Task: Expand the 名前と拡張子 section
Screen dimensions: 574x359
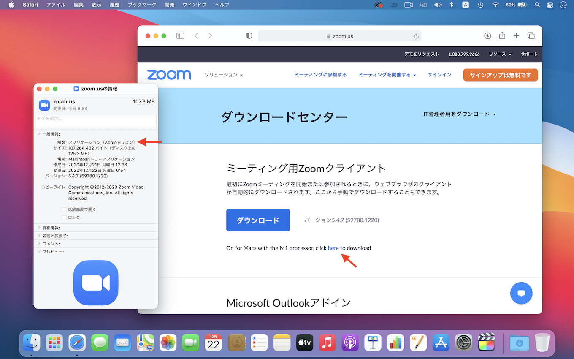Action: (39, 236)
